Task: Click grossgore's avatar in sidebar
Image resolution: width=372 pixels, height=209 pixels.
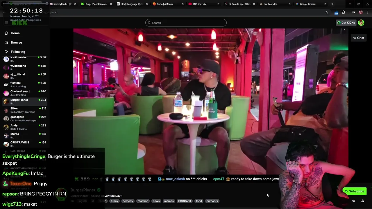Action: [6, 119]
